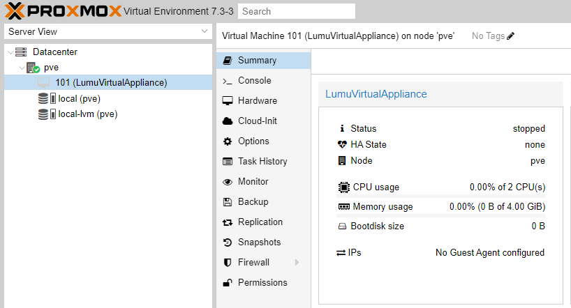
Task: Click the Monitor eye icon
Action: click(227, 182)
